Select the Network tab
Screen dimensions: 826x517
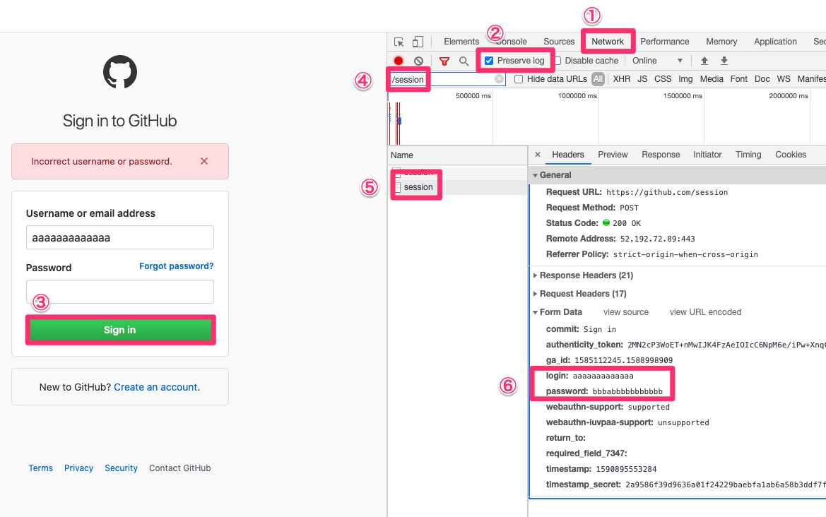[x=608, y=42]
